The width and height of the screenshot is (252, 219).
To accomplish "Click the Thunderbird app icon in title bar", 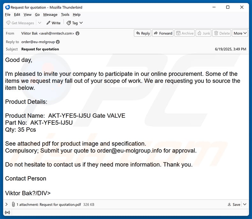I will [x=7, y=7].
